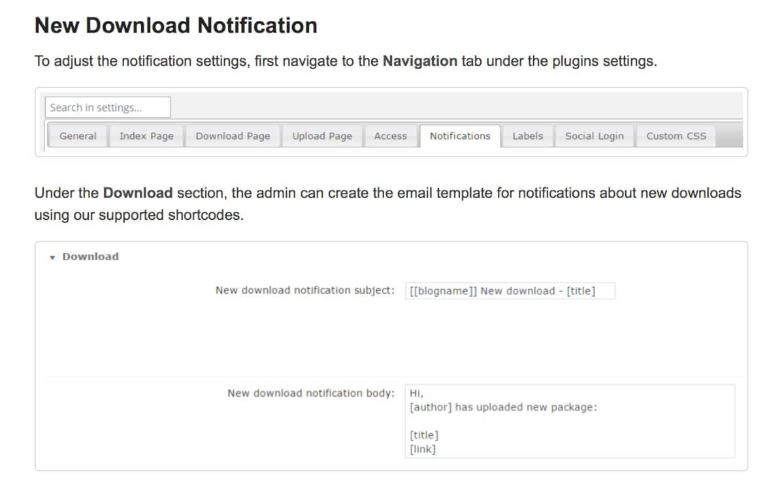The width and height of the screenshot is (784, 488).
Task: Click inside the settings search box
Action: pyautogui.click(x=107, y=107)
